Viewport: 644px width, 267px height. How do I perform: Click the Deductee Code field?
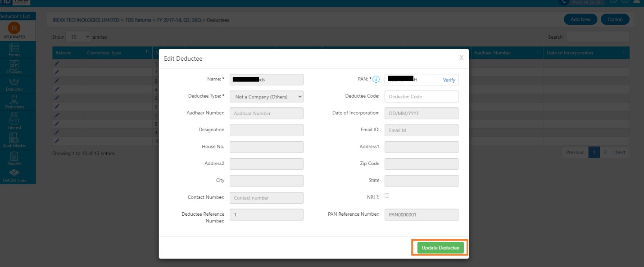[x=422, y=97]
